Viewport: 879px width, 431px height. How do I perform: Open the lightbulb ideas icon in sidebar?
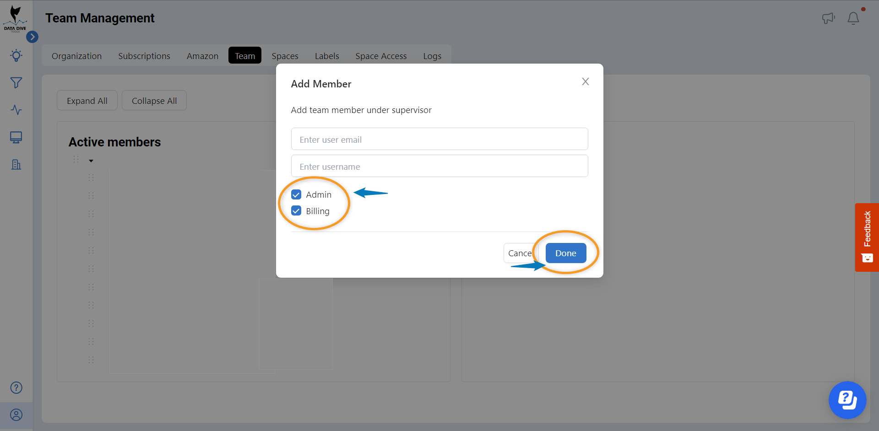tap(16, 55)
